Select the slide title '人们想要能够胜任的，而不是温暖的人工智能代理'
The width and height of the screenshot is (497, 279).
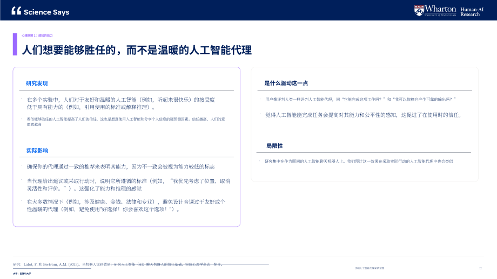(x=137, y=50)
